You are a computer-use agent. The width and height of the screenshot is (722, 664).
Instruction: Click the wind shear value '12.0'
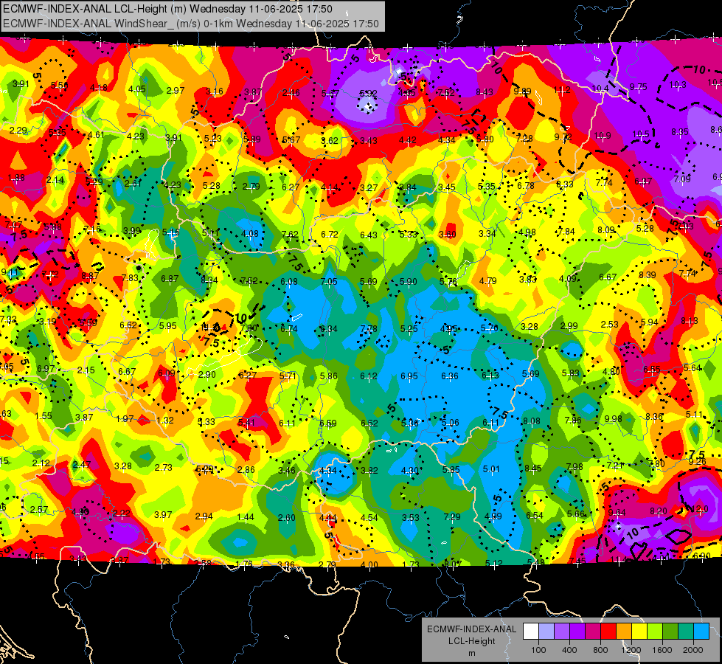[x=700, y=509]
